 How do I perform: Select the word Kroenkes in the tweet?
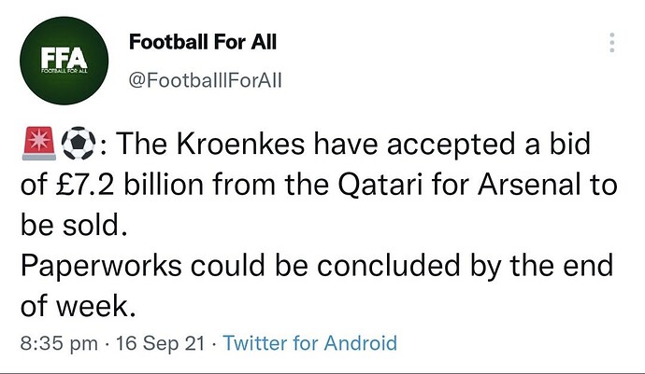[x=241, y=144]
